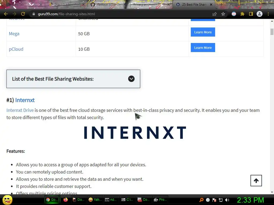Viewport: 274px width, 205px height.
Task: Go back to the previous page
Action: tap(6, 14)
